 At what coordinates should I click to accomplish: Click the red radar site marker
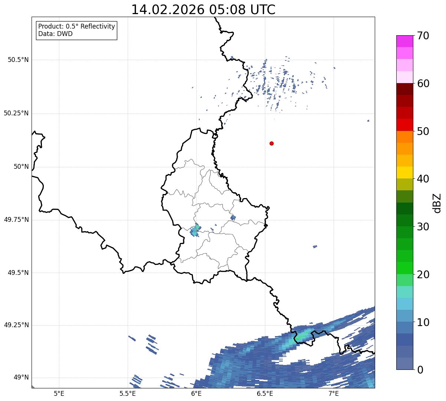(272, 143)
